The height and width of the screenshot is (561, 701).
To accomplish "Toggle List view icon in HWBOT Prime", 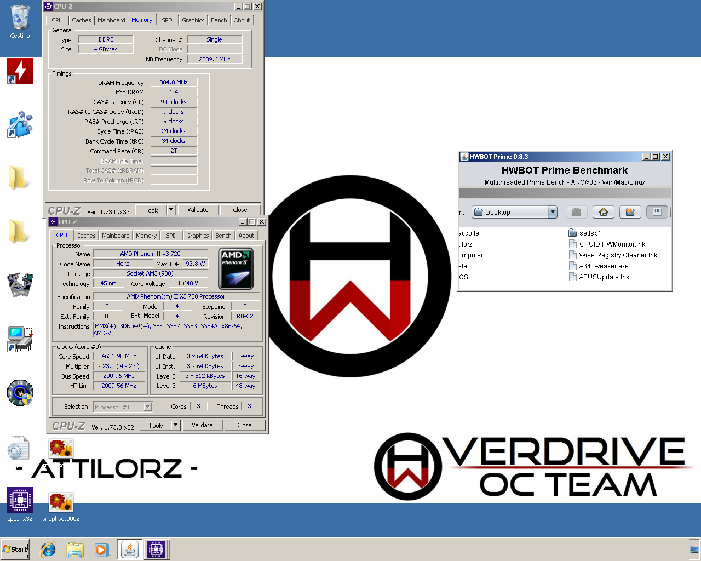I will pyautogui.click(x=657, y=212).
